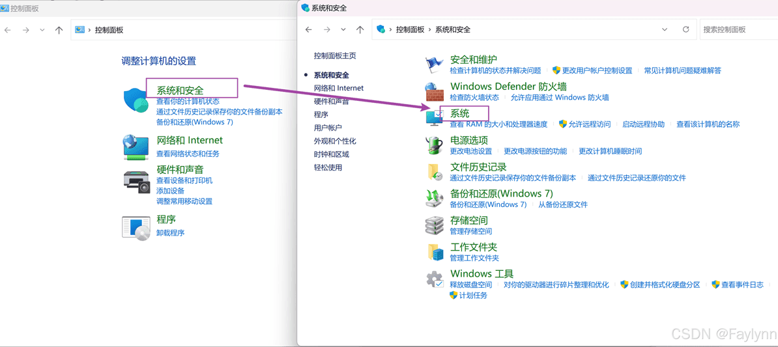Click the 程序 disc icon in left window
778x347 pixels.
tap(136, 228)
